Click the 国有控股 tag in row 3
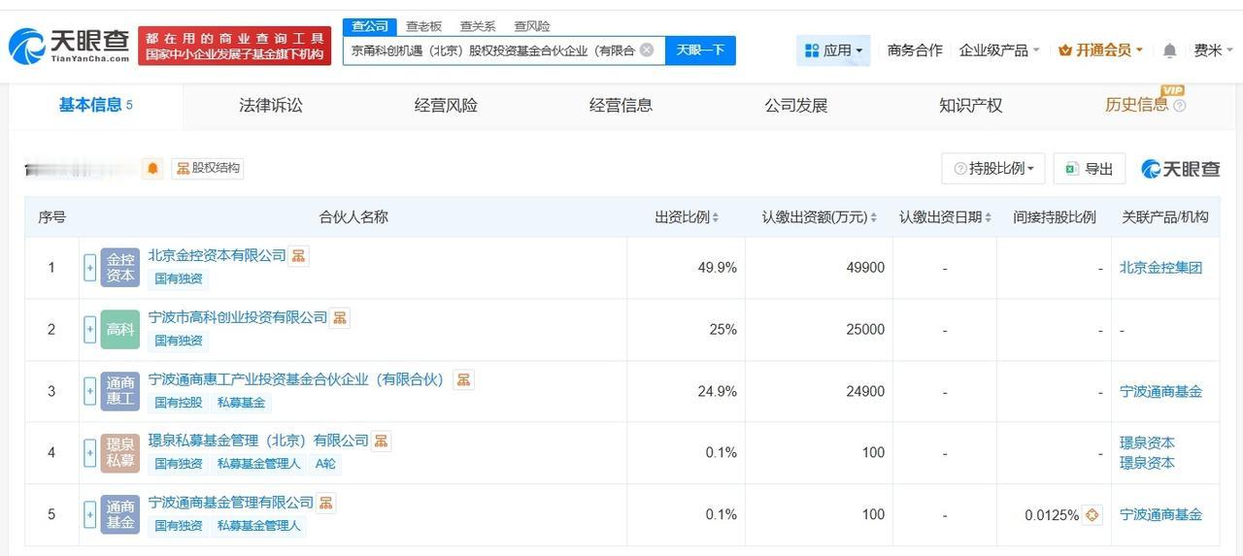This screenshot has height=556, width=1243. tap(179, 402)
